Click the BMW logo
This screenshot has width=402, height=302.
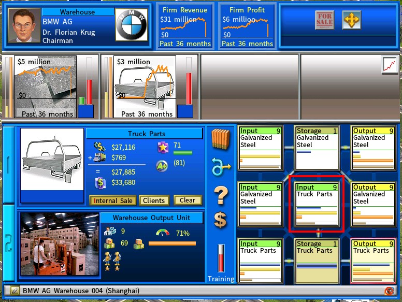tap(132, 25)
